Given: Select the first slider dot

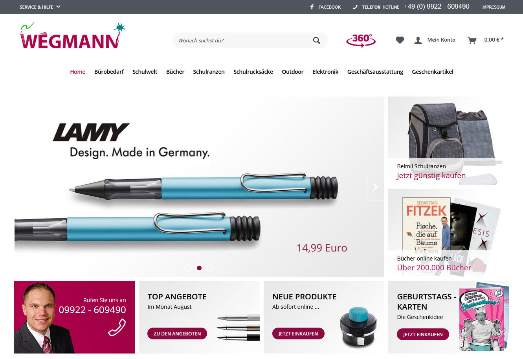Looking at the screenshot, I should pos(188,268).
